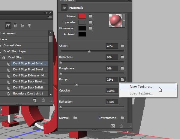This screenshot has height=139, width=180.
Task: Select Don't Stop Front Bevel material
Action: tap(29, 69)
